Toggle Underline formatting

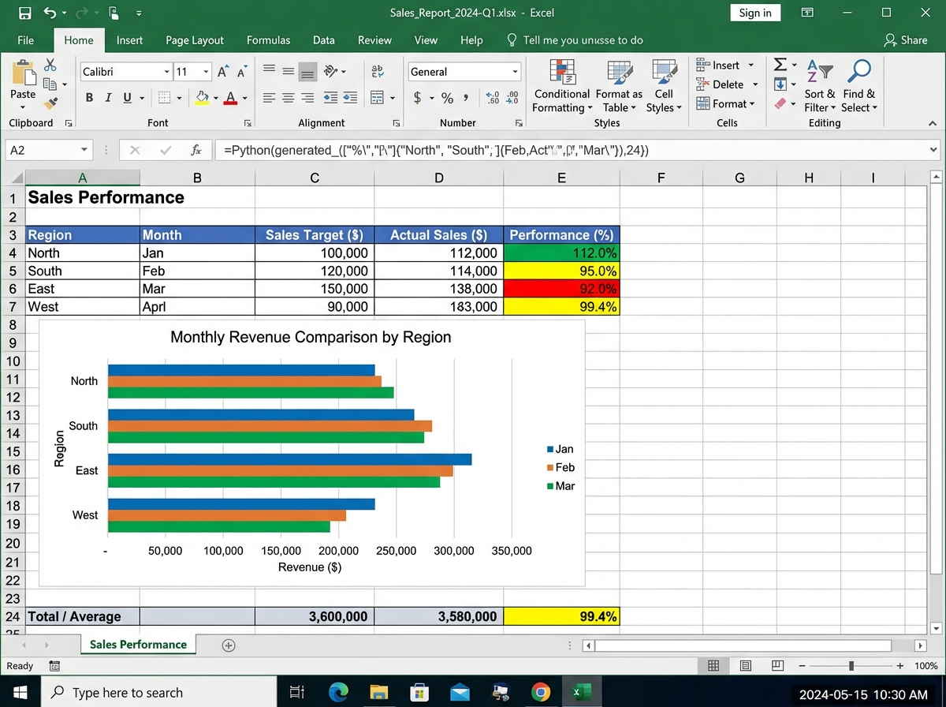pos(127,98)
